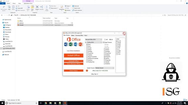This screenshot has width=188, height=105.
Task: Check the de-DE language checkbox
Action: coord(117,43)
